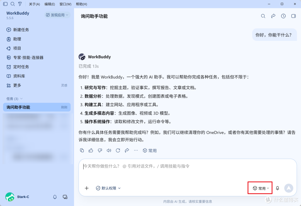
Task: Click the 操作系统操作 list item
Action: click(126, 121)
